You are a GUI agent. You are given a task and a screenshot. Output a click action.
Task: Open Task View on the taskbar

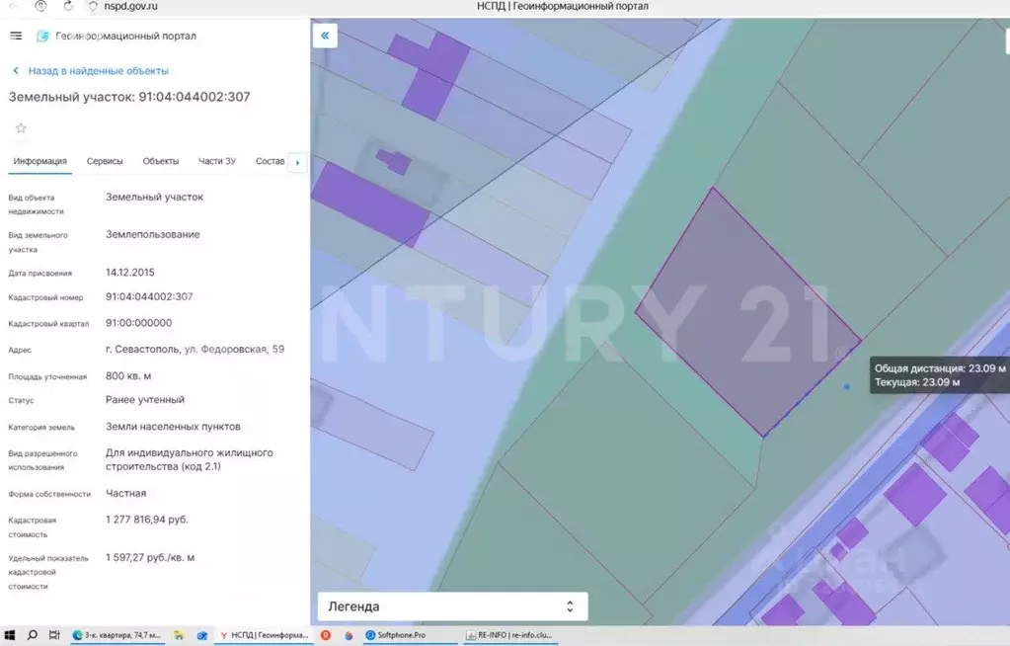(55, 635)
